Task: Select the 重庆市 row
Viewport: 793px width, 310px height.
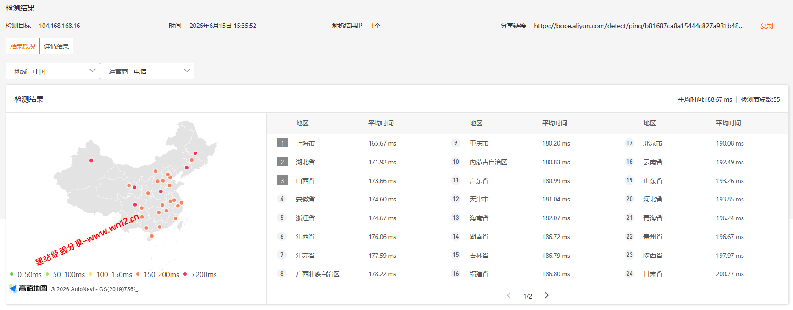Action: coord(527,143)
